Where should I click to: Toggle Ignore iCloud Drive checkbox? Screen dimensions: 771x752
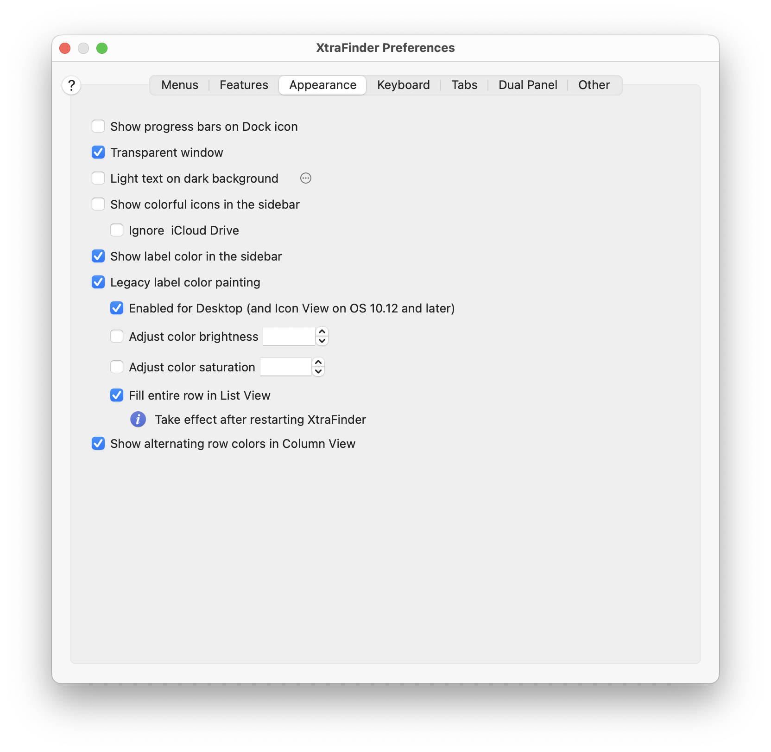(117, 230)
